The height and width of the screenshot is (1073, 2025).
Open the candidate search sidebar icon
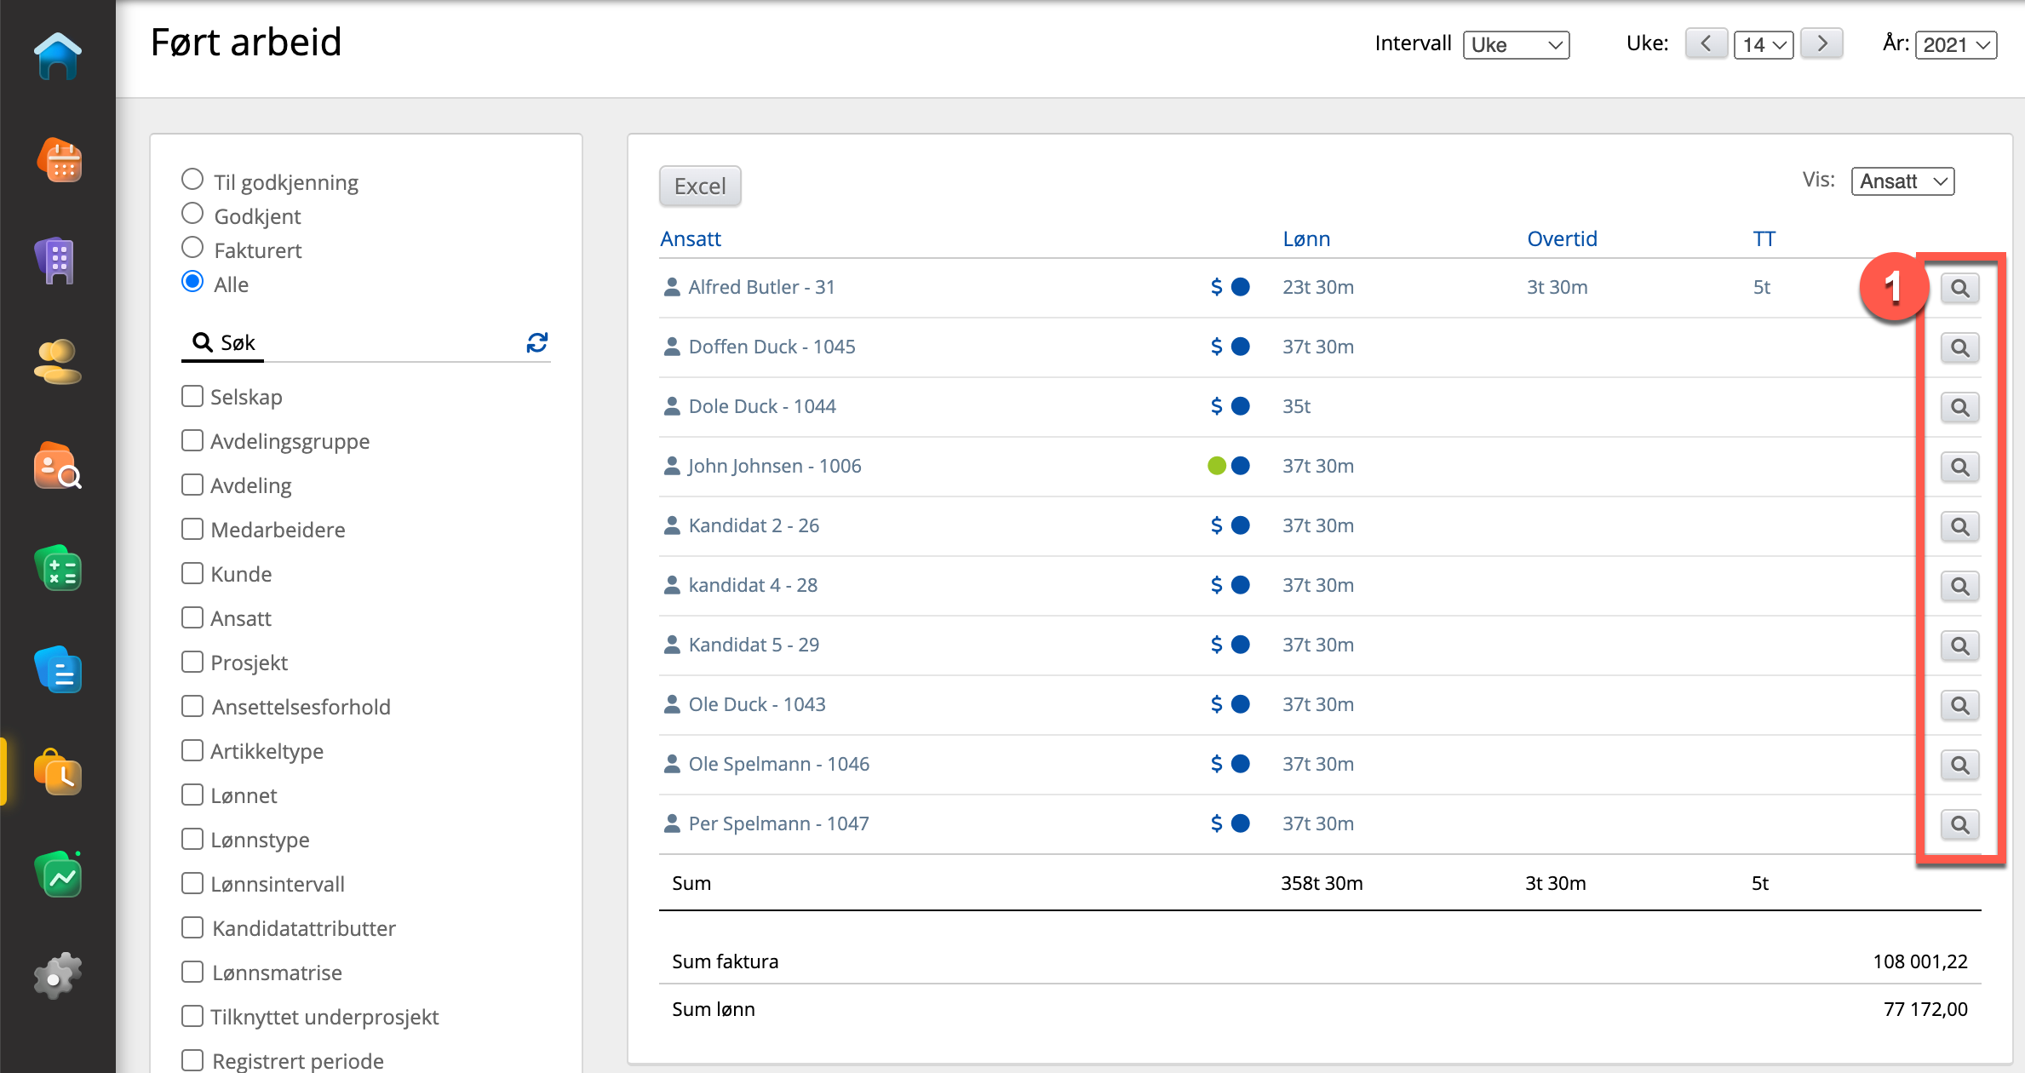pyautogui.click(x=58, y=467)
